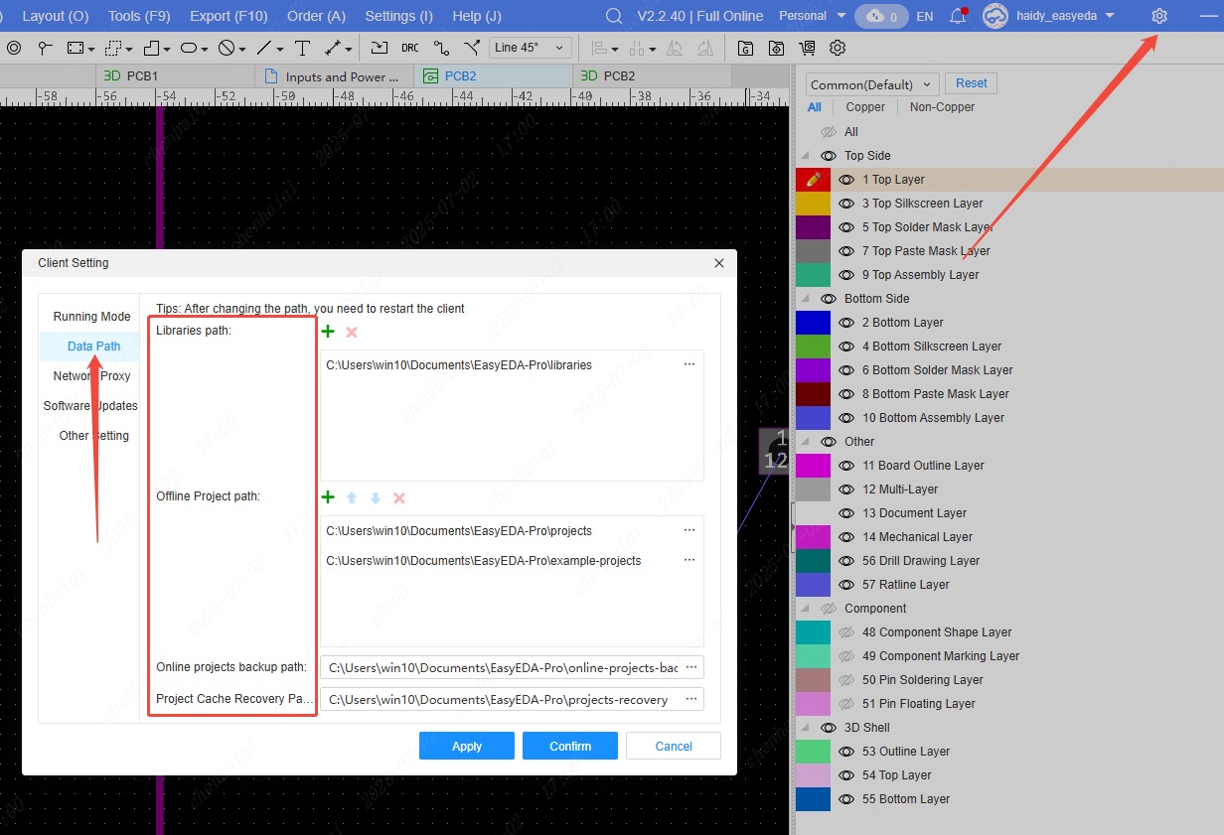1224x835 pixels.
Task: Click the cloud sync counter icon
Action: [880, 17]
